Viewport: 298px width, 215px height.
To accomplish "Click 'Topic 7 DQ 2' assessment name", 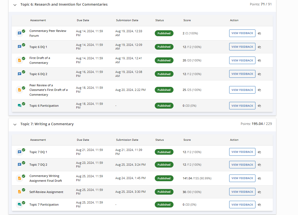I will point(38,165).
